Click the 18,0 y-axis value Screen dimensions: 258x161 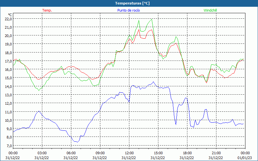point(8,52)
